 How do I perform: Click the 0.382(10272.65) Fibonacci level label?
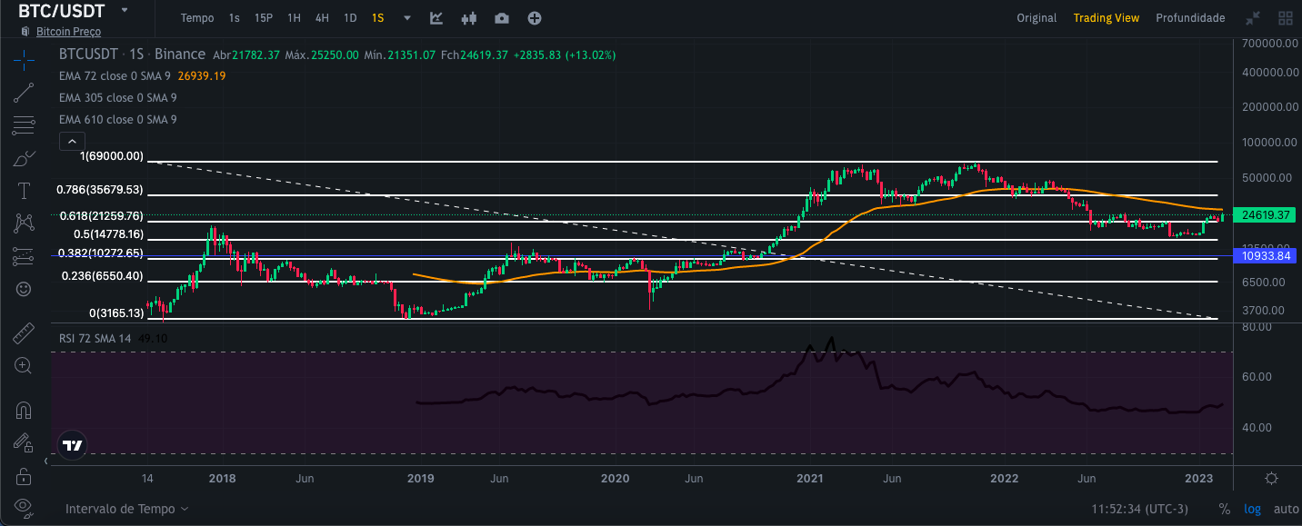(x=100, y=253)
